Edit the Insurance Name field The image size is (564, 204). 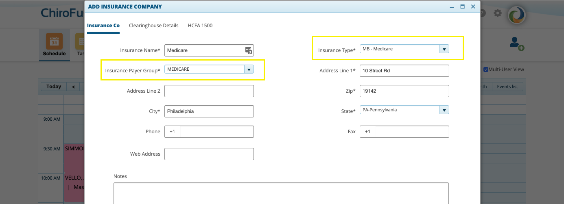click(x=209, y=50)
